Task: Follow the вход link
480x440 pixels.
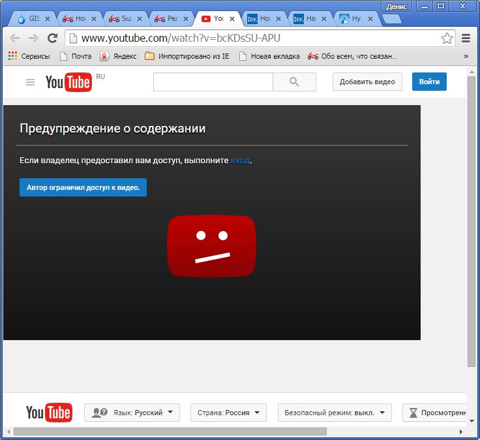Action: coord(240,161)
